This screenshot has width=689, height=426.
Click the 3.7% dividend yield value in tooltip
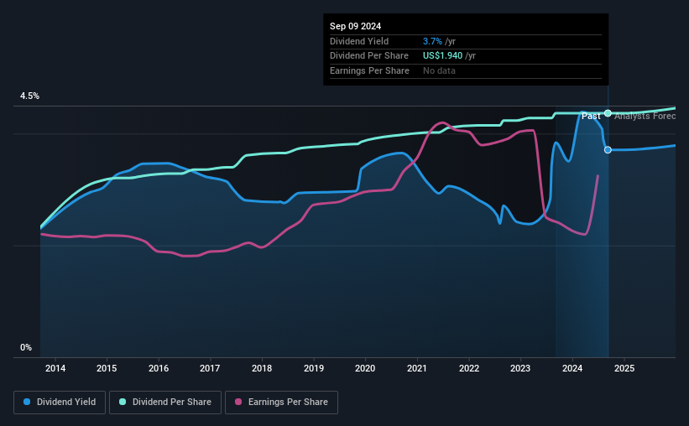coord(432,41)
